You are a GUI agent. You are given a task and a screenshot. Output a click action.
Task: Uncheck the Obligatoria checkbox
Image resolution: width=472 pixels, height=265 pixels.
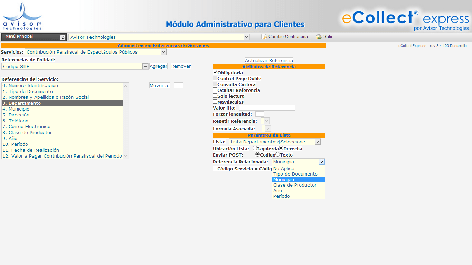[215, 72]
